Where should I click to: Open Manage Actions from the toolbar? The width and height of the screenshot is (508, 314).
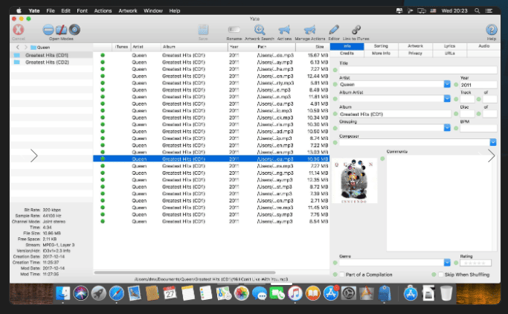point(309,31)
